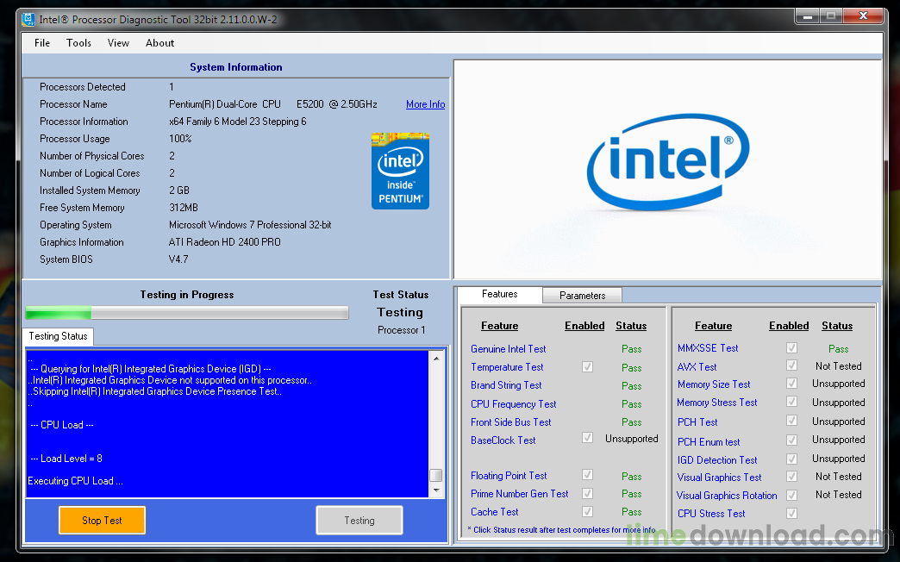Open the File menu
This screenshot has width=900, height=562.
42,43
